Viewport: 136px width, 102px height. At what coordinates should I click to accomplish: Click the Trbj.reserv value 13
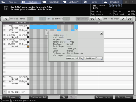110,14
